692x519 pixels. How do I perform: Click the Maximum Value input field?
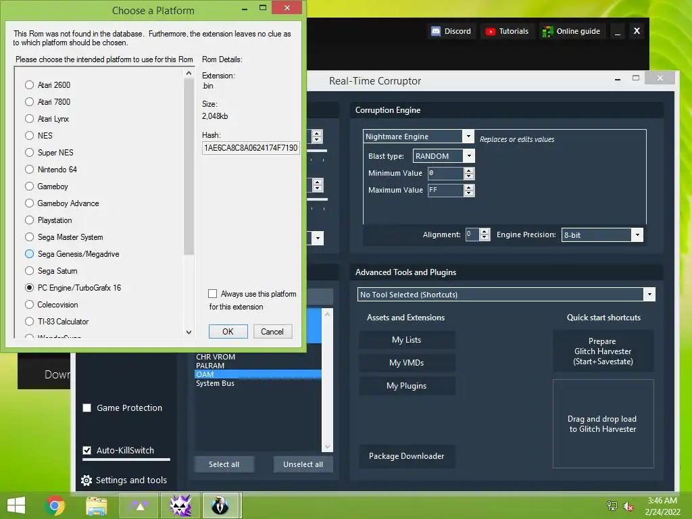click(x=446, y=190)
